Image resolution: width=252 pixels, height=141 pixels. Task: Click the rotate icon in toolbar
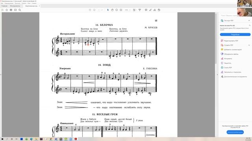pyautogui.click(x=159, y=10)
